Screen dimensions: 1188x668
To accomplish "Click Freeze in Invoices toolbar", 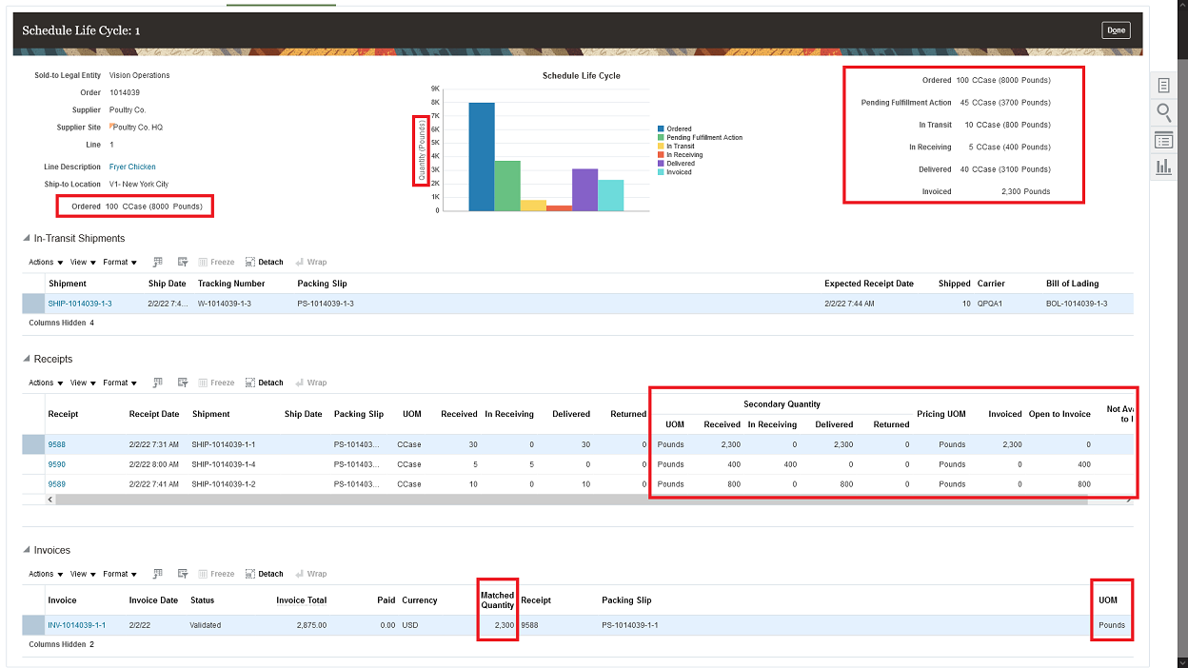I will (x=216, y=574).
